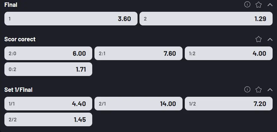The image size is (277, 132).
Task: Add Set 1/Final market to favorites
Action: click(x=259, y=89)
